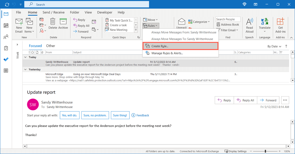Click Reply button in reading pane
Screen dimensions: 295x154
[x=224, y=100]
